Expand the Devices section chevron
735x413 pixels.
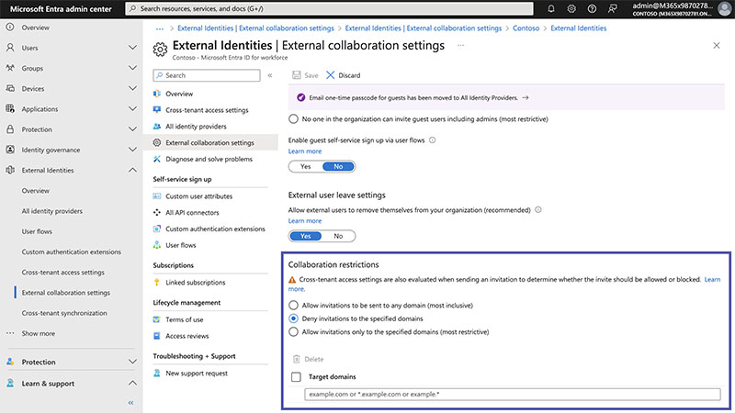coord(132,88)
